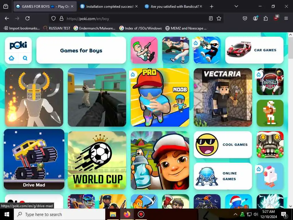Open the first-person shooter game thumbnail
293x220 pixels.
[97, 97]
